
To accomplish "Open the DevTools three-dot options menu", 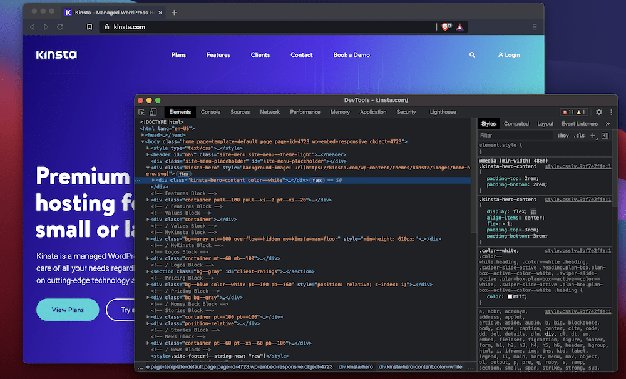I will [611, 112].
